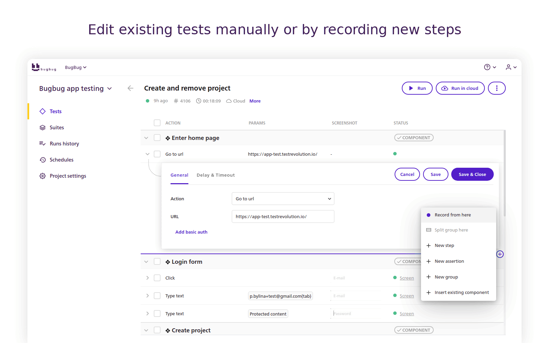Open the three-dot options menu near Run buttons
The height and width of the screenshot is (343, 549).
497,88
